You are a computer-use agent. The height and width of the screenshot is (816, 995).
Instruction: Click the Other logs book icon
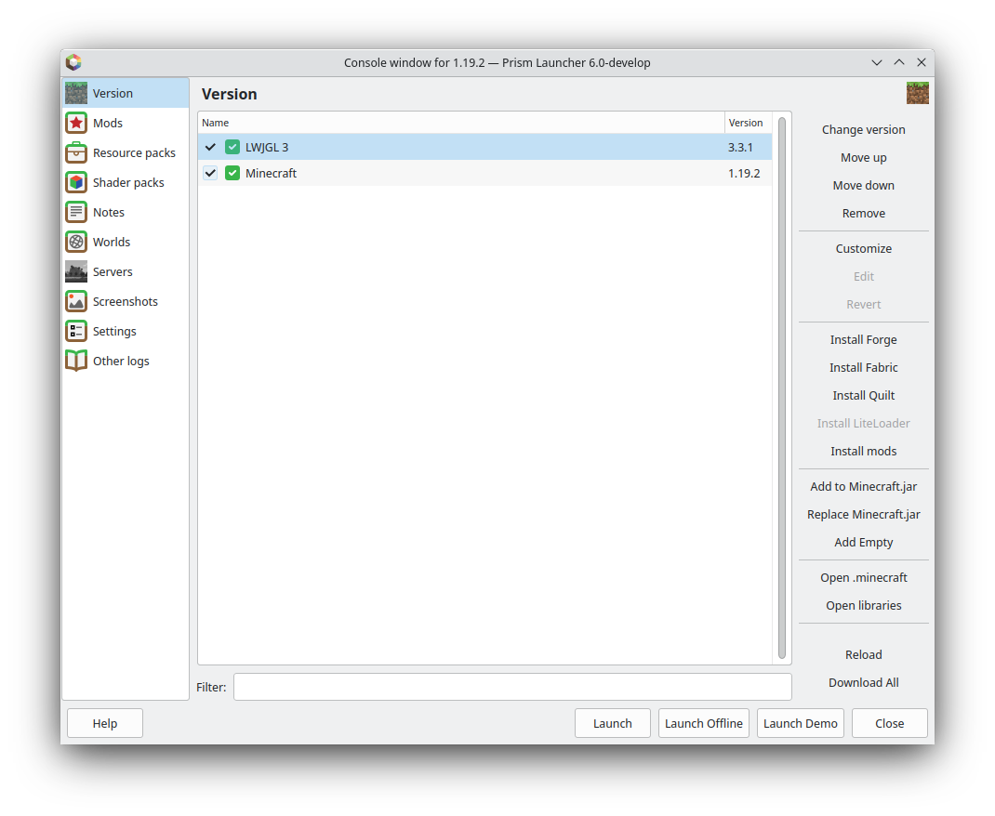click(x=76, y=360)
